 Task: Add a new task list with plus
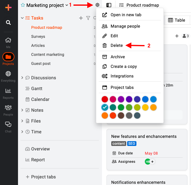pyautogui.click(x=81, y=18)
